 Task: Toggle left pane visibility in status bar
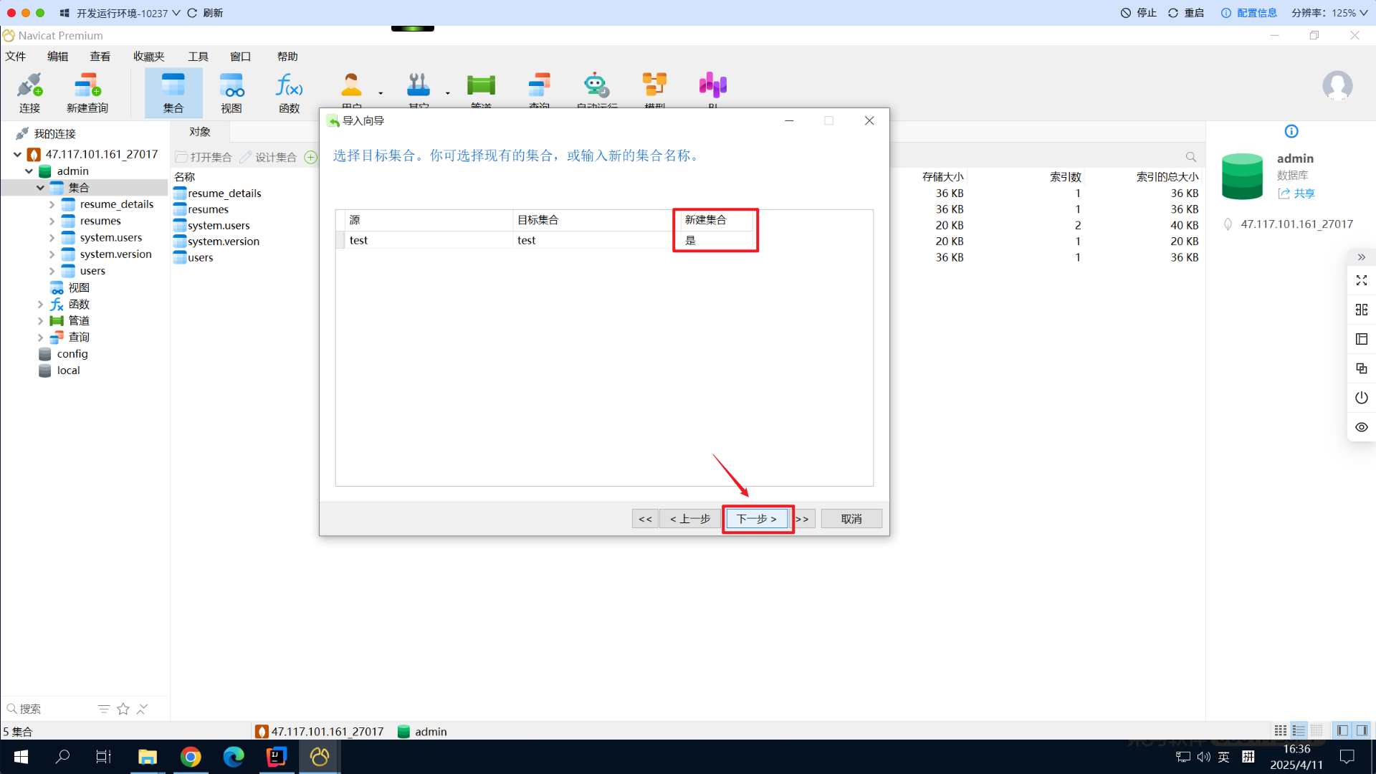[x=1342, y=730]
